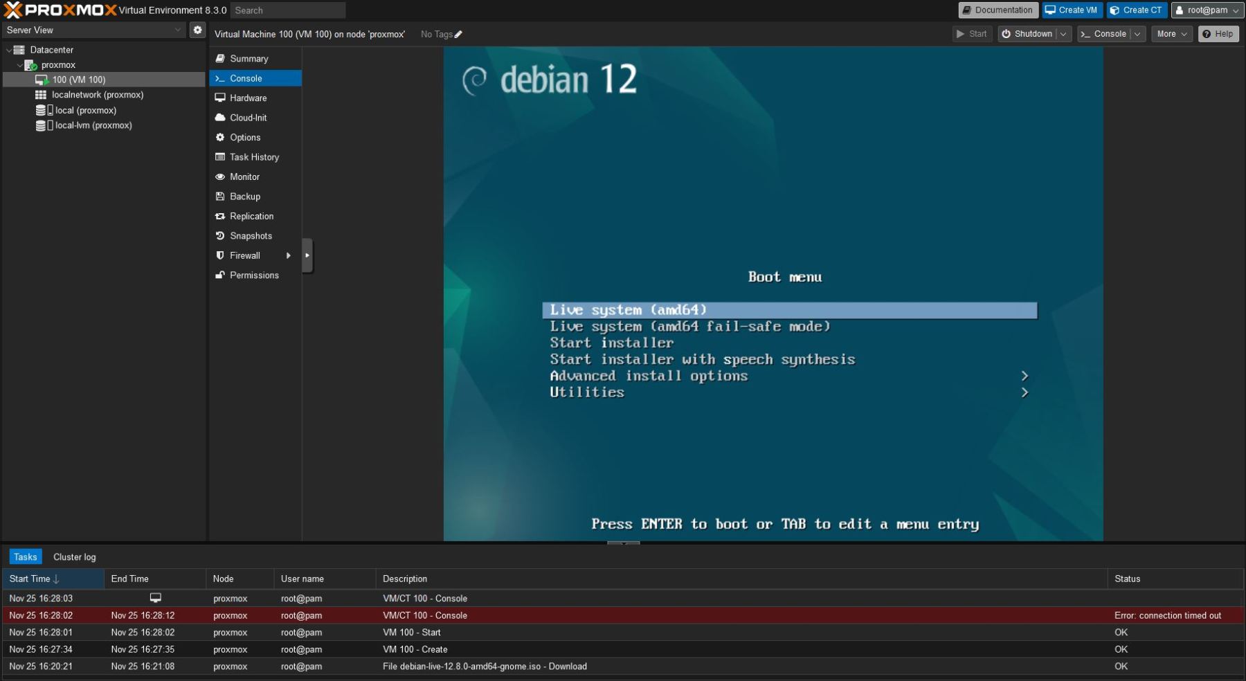Open the Permissions section

coord(254,275)
